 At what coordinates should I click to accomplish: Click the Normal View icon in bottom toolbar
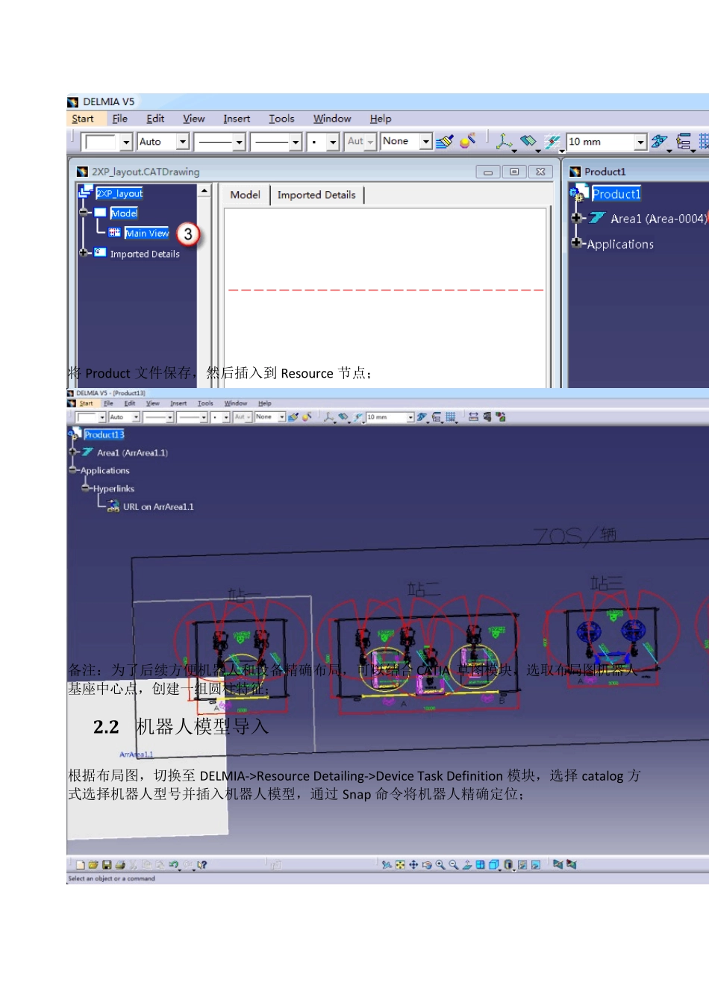[466, 865]
